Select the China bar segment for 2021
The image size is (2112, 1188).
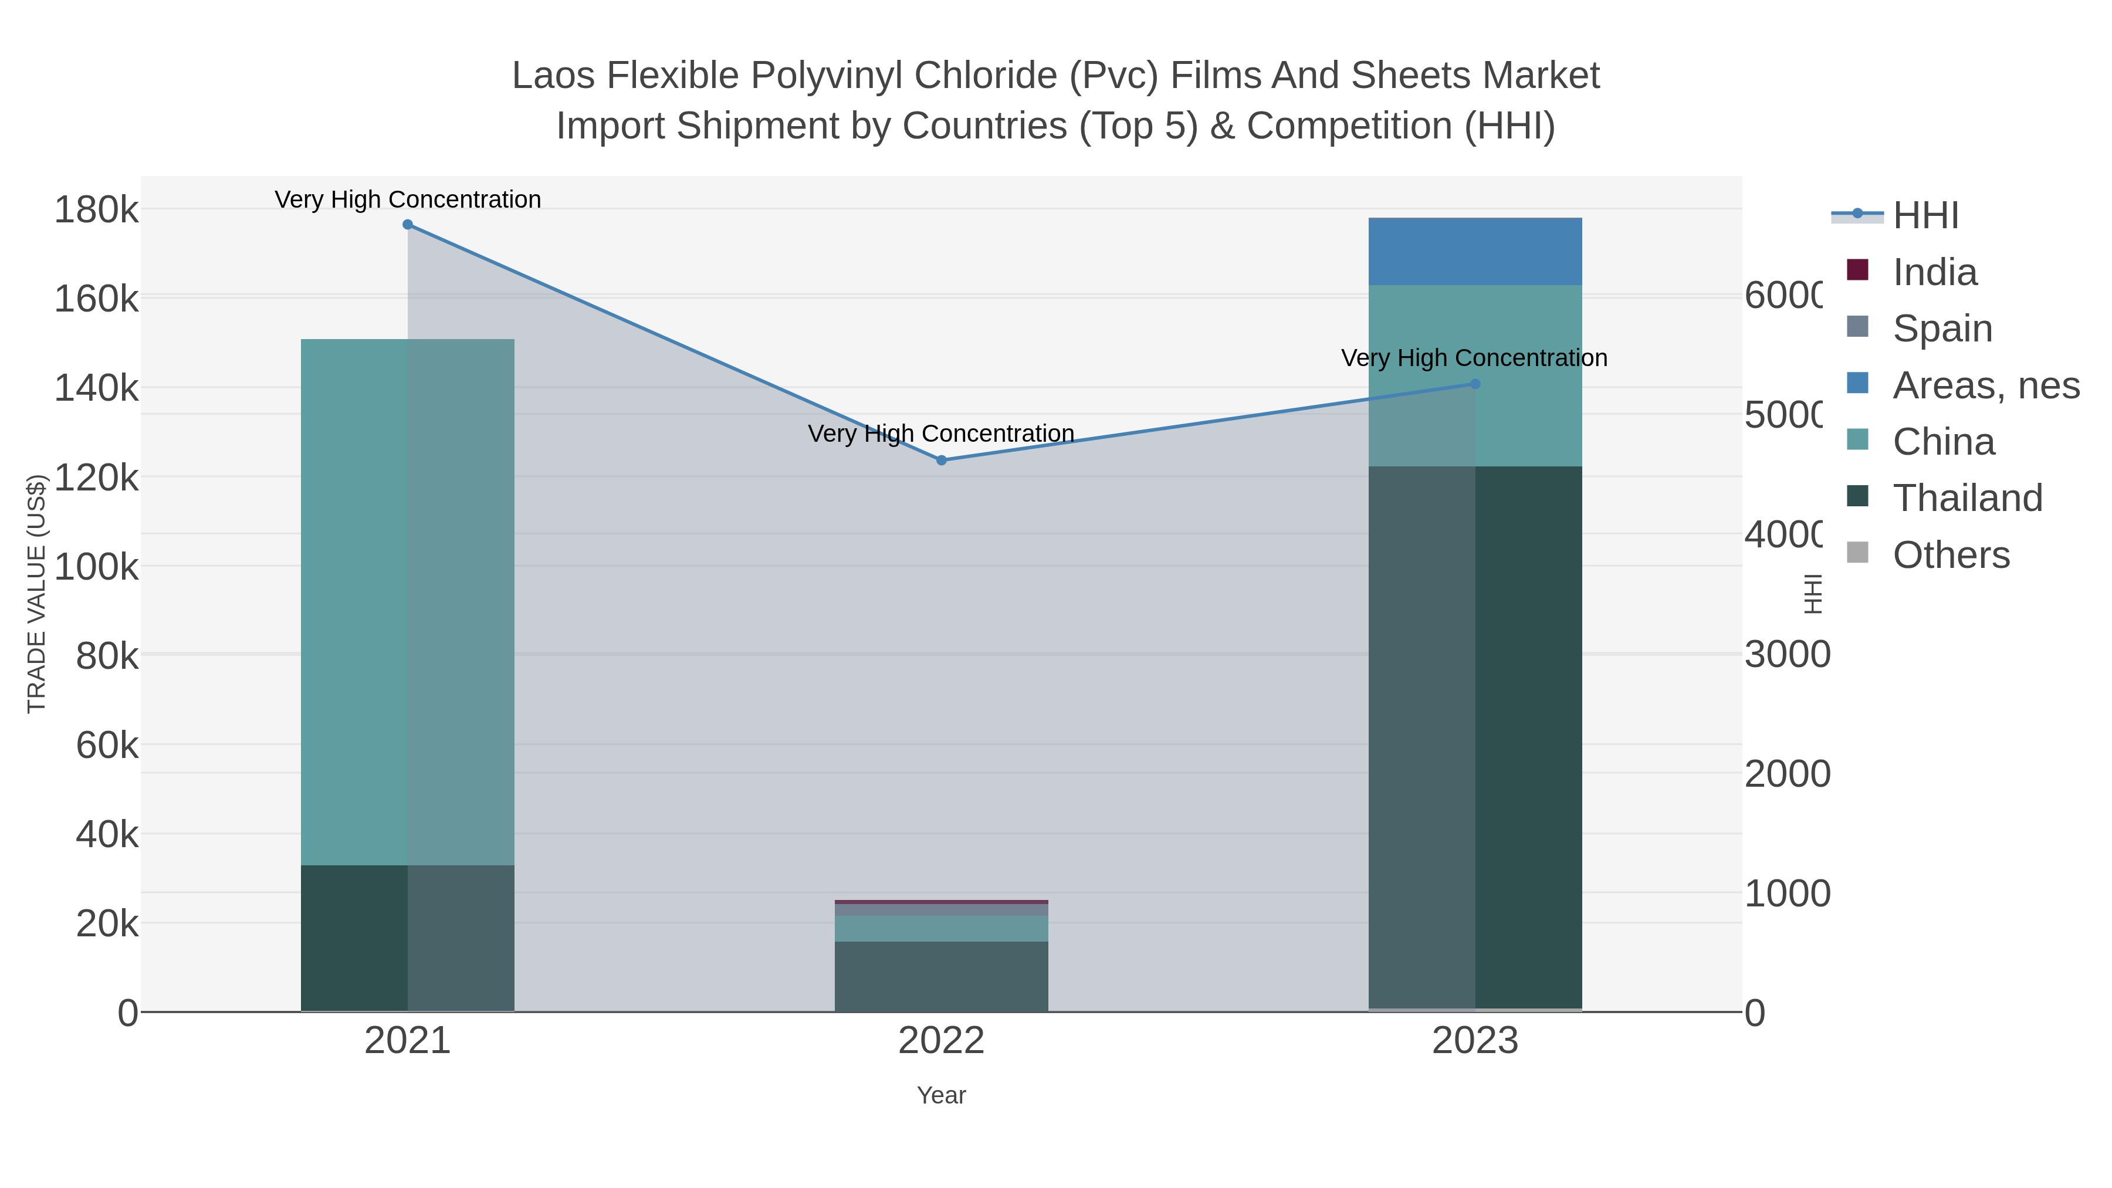[x=408, y=602]
